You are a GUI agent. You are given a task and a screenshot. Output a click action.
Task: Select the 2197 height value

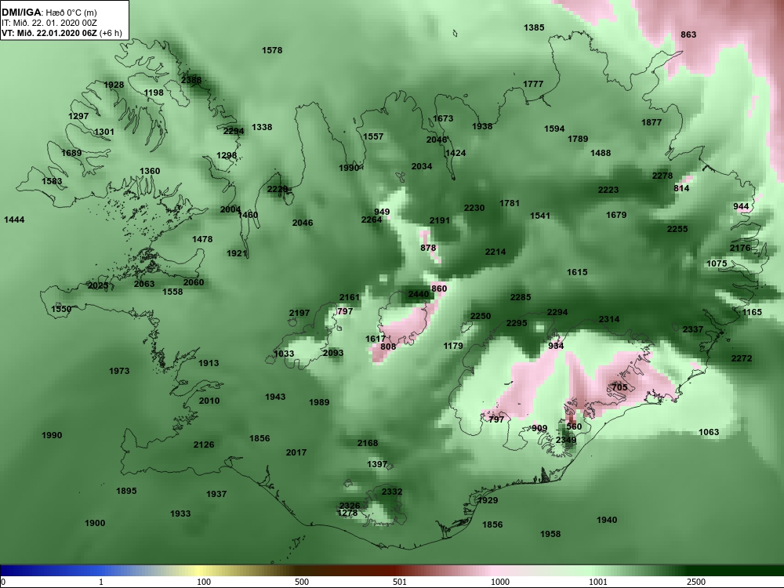coord(299,314)
